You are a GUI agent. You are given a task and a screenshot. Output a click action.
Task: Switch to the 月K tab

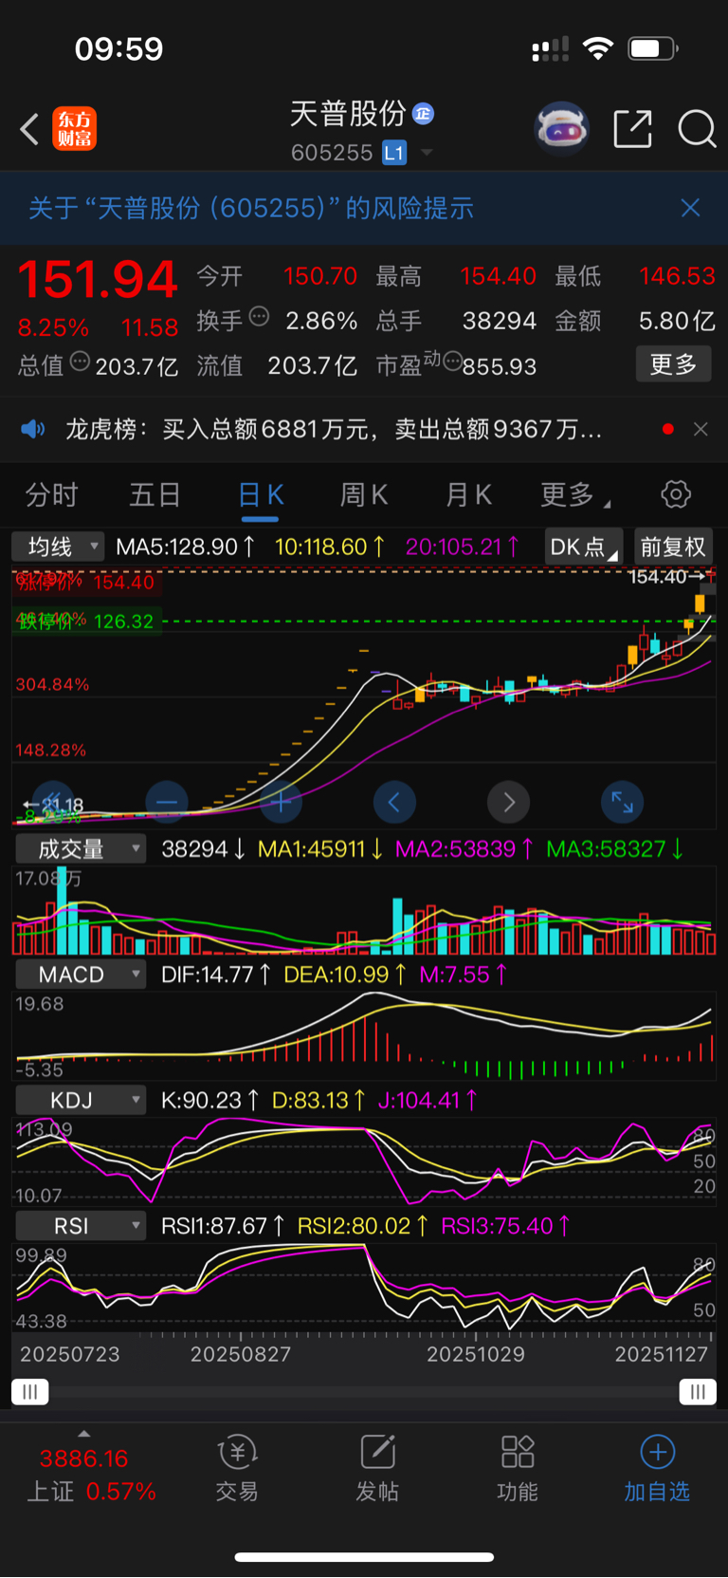(x=468, y=494)
